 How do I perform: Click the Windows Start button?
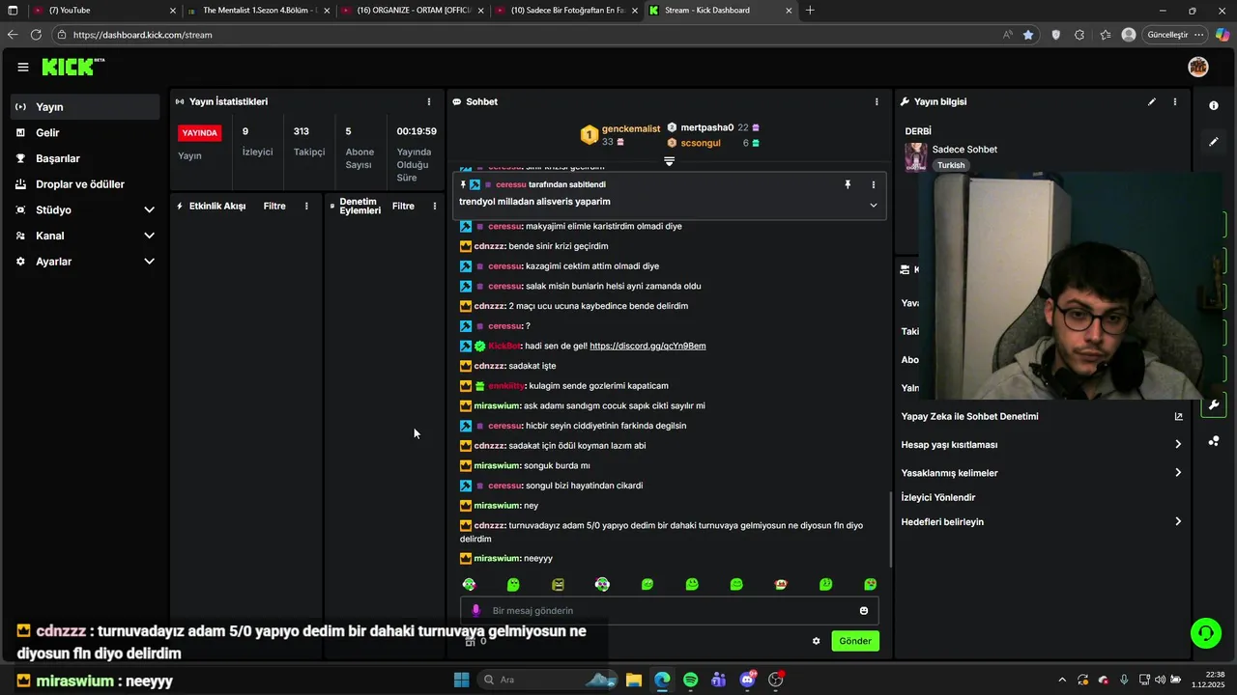[x=461, y=680]
